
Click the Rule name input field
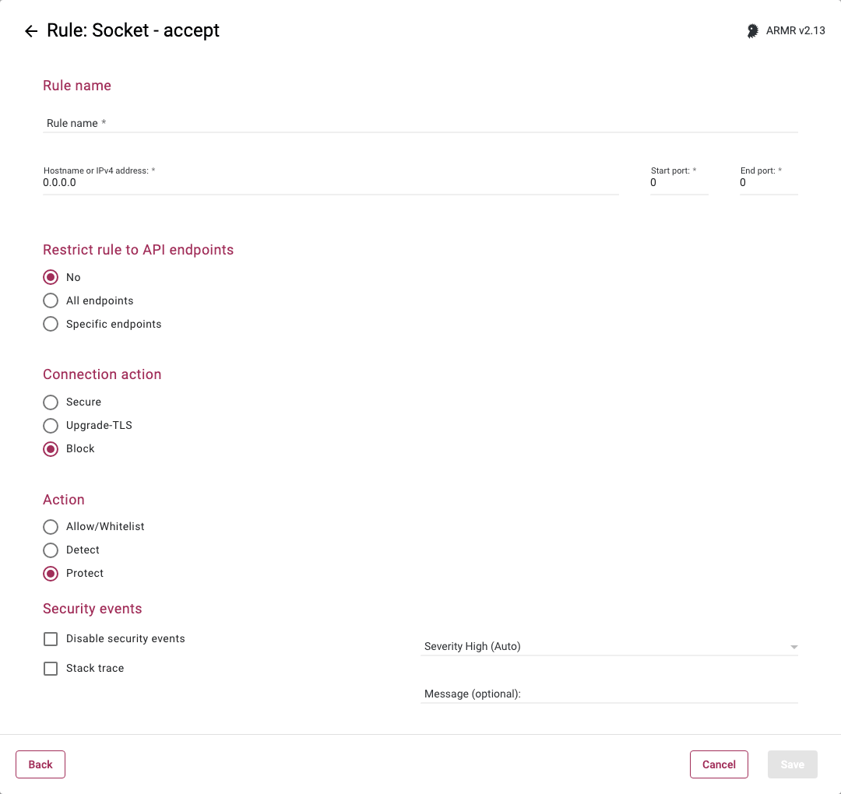(x=420, y=123)
